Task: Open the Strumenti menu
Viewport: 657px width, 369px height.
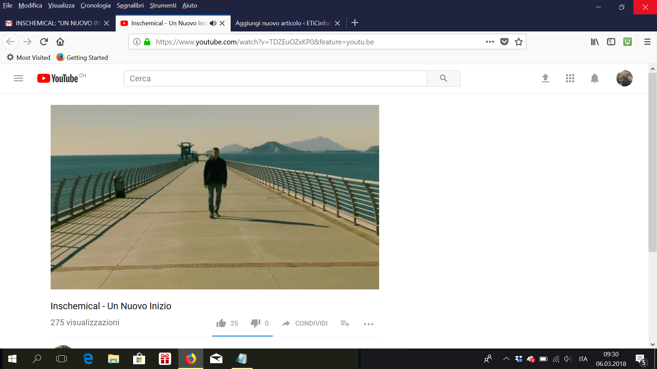Action: click(x=163, y=5)
